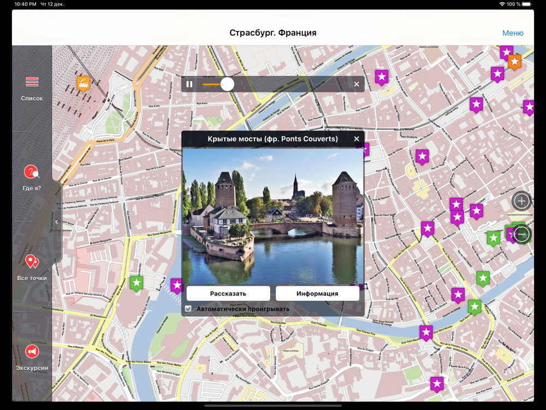Click popup title Крытые мосты (фр. Ponts Couverts)
This screenshot has height=410, width=546.
[x=272, y=139]
